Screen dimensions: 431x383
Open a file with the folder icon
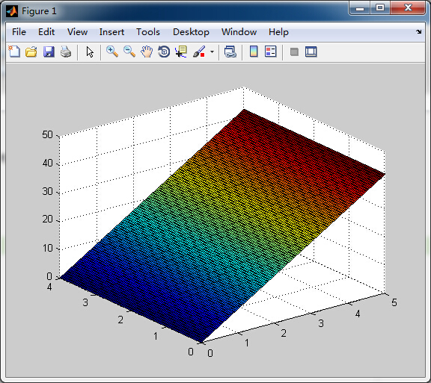tap(31, 52)
